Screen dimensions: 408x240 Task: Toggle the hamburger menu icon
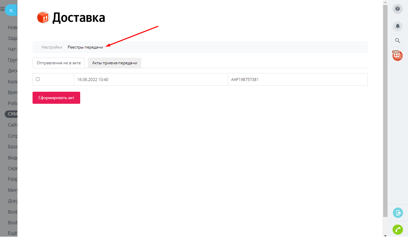pyautogui.click(x=2, y=9)
